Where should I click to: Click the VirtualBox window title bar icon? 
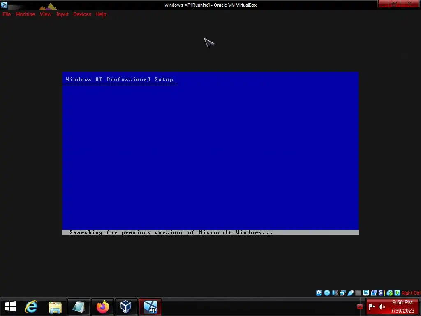(x=4, y=5)
